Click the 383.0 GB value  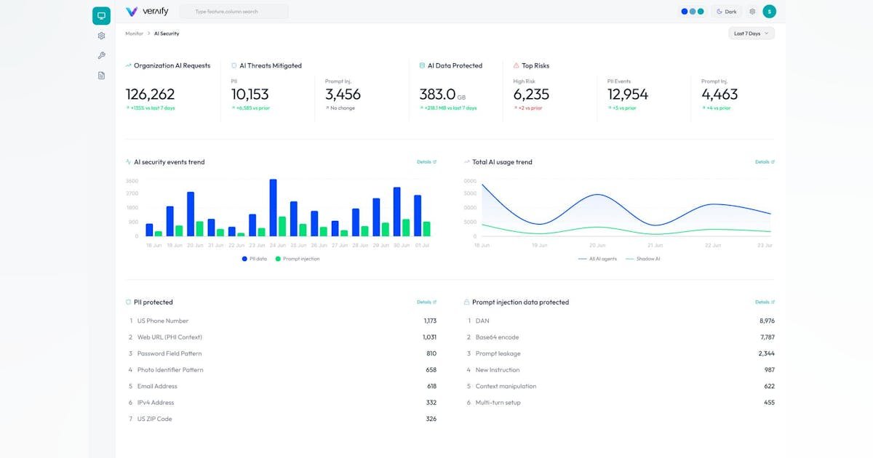pyautogui.click(x=444, y=95)
